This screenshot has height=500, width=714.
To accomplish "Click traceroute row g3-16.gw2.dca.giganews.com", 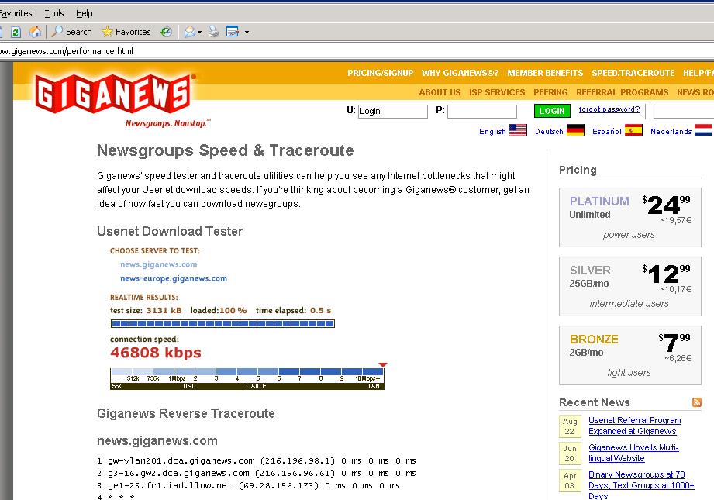I will [x=257, y=473].
